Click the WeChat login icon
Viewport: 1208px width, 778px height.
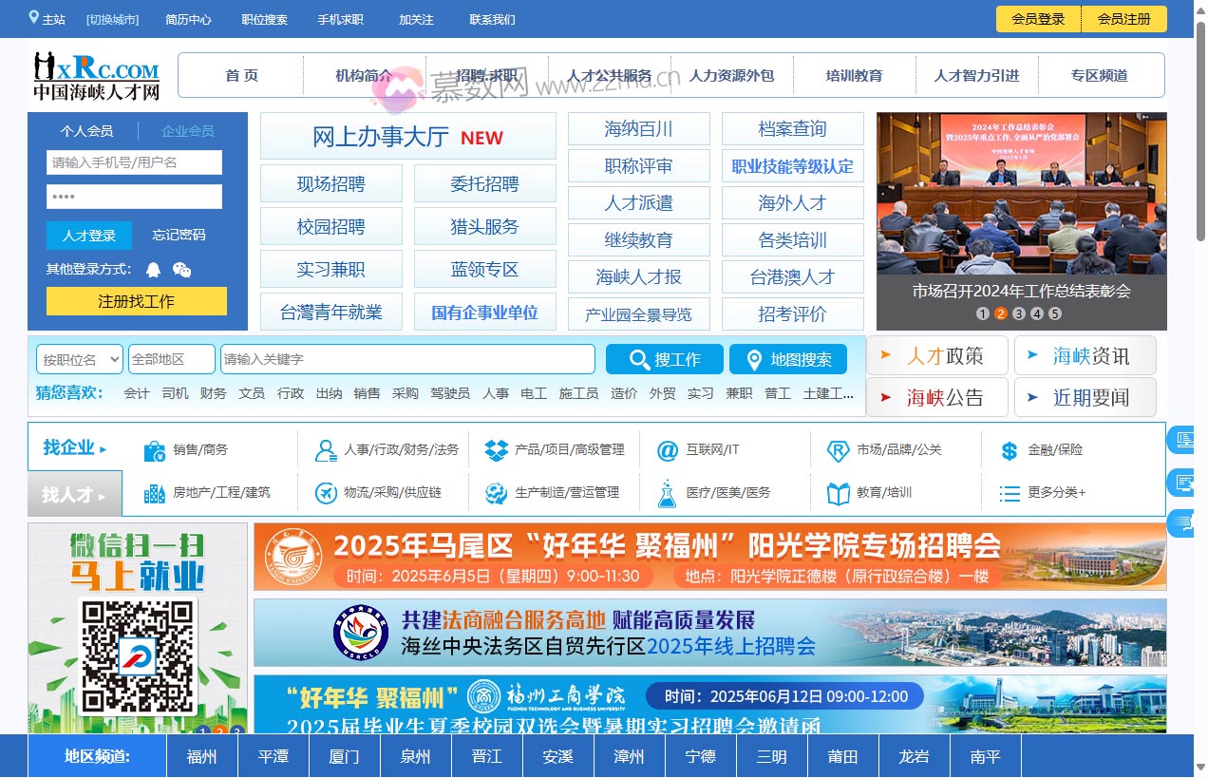click(181, 270)
